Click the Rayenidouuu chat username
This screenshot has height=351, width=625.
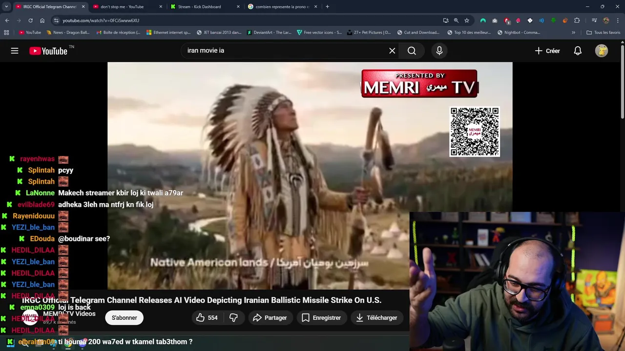point(34,216)
